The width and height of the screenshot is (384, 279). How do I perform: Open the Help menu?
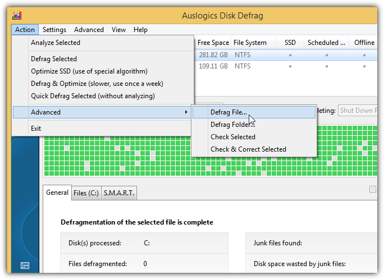pyautogui.click(x=140, y=30)
